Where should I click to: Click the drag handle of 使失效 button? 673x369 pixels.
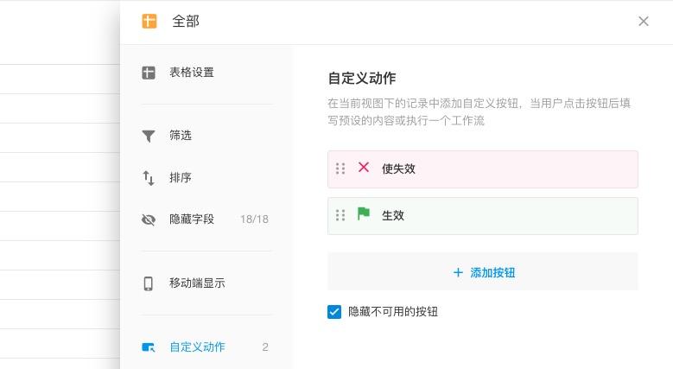(x=340, y=169)
